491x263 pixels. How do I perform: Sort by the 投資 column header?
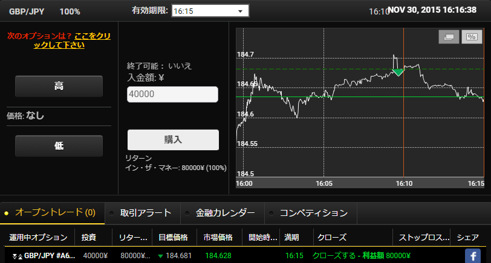coord(89,238)
